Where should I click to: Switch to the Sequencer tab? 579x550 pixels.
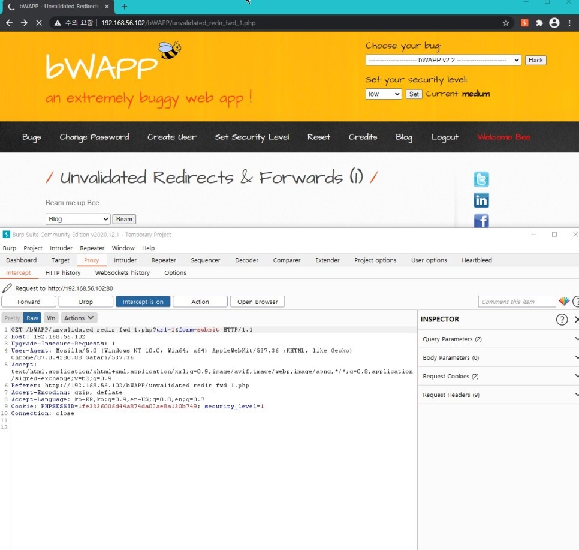click(206, 260)
